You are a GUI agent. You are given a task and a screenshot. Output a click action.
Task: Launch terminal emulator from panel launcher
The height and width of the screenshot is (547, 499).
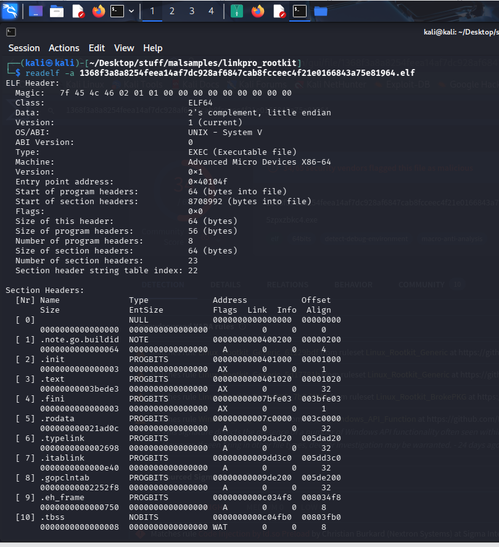pyautogui.click(x=117, y=11)
